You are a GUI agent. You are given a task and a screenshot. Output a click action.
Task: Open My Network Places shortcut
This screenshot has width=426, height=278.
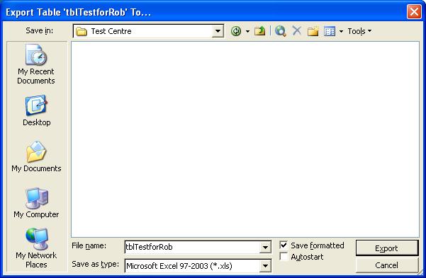coord(36,248)
